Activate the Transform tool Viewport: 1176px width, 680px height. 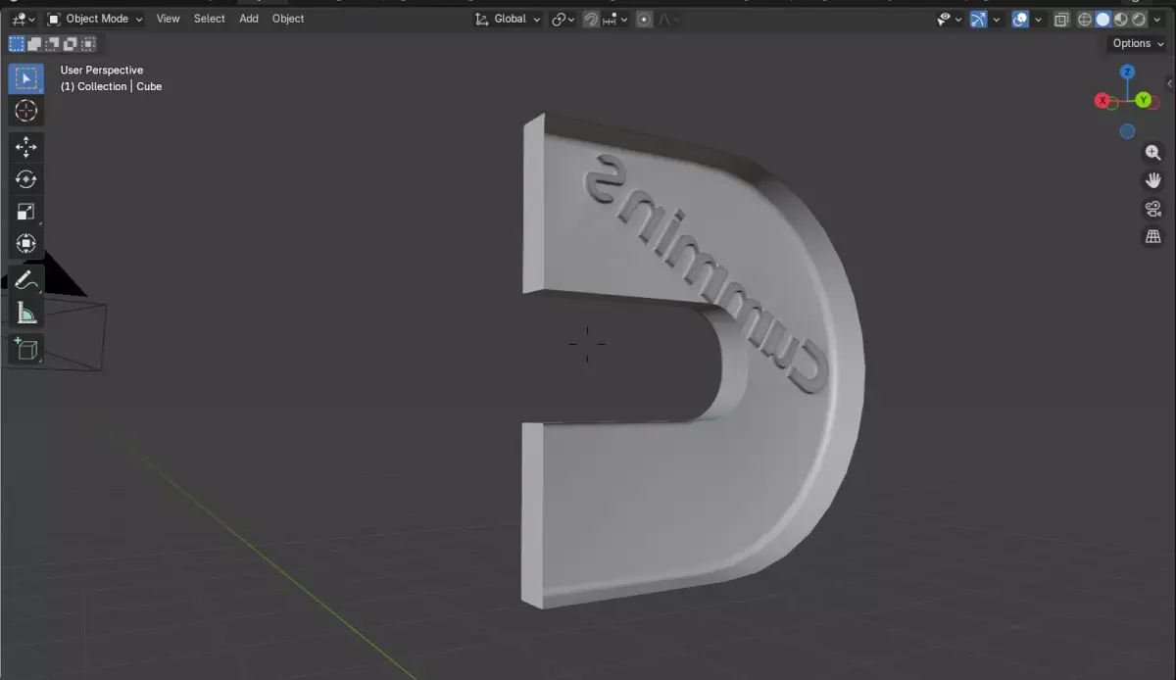click(x=26, y=244)
